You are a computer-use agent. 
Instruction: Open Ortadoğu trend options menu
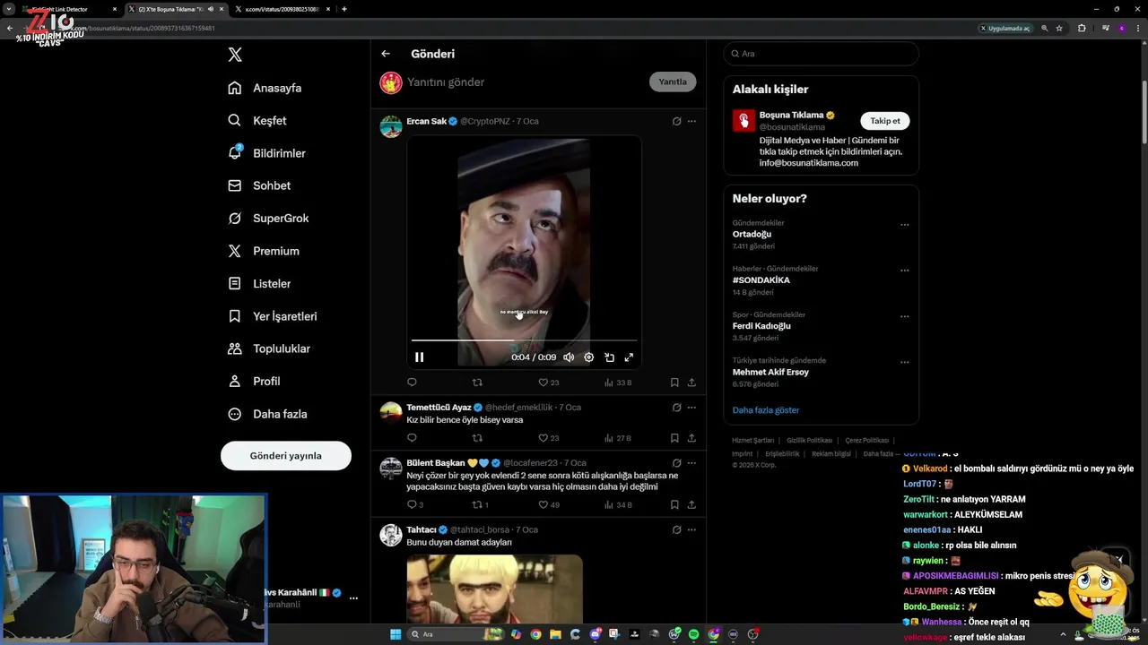(x=904, y=224)
